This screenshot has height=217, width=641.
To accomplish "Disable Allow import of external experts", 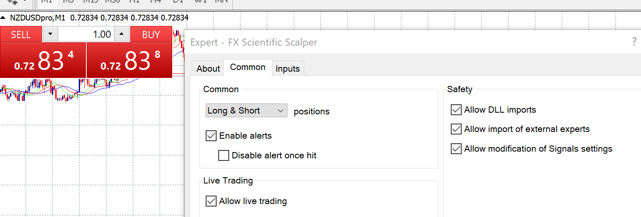I will (456, 129).
